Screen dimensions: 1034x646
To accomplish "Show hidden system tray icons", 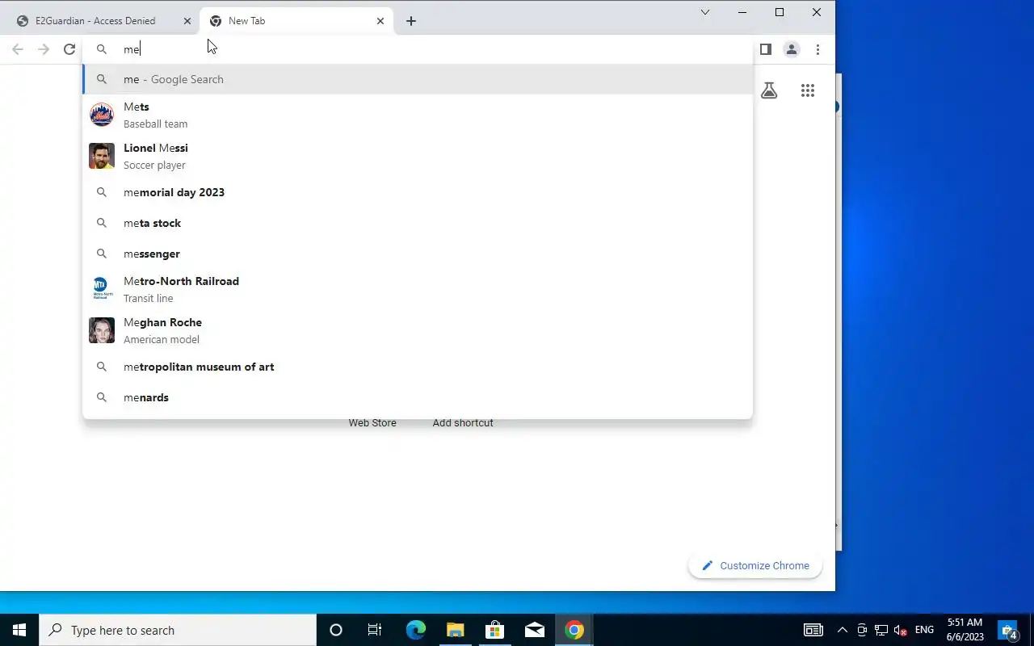I will click(x=843, y=630).
